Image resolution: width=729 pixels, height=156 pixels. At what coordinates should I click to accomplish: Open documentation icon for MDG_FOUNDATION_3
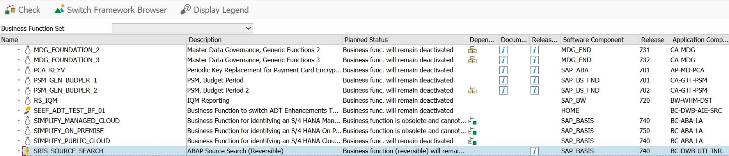(x=504, y=60)
